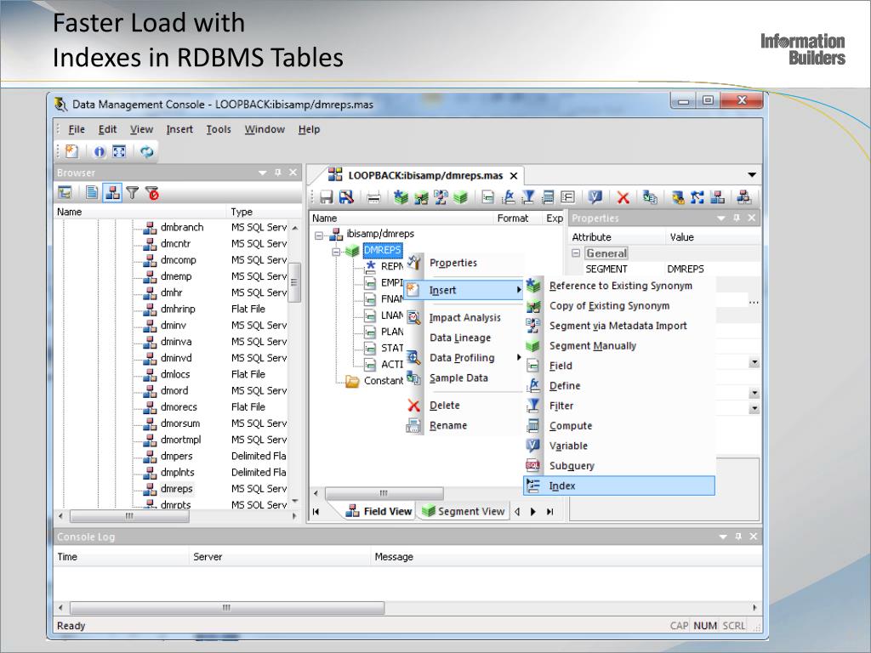The image size is (871, 653).
Task: Close the Console Log panel
Action: pyautogui.click(x=754, y=537)
